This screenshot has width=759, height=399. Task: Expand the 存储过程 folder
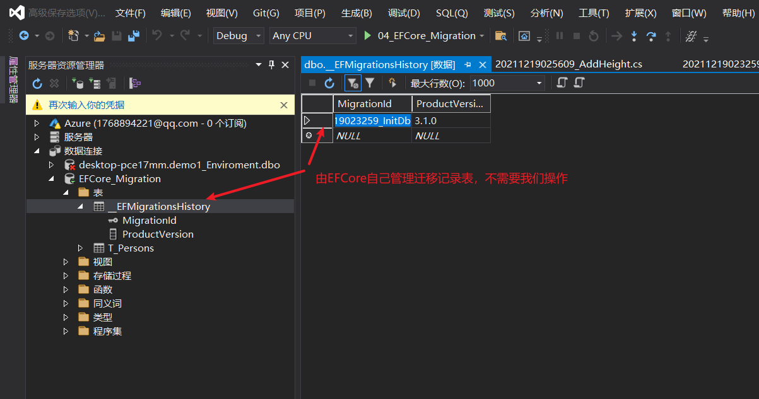point(66,276)
